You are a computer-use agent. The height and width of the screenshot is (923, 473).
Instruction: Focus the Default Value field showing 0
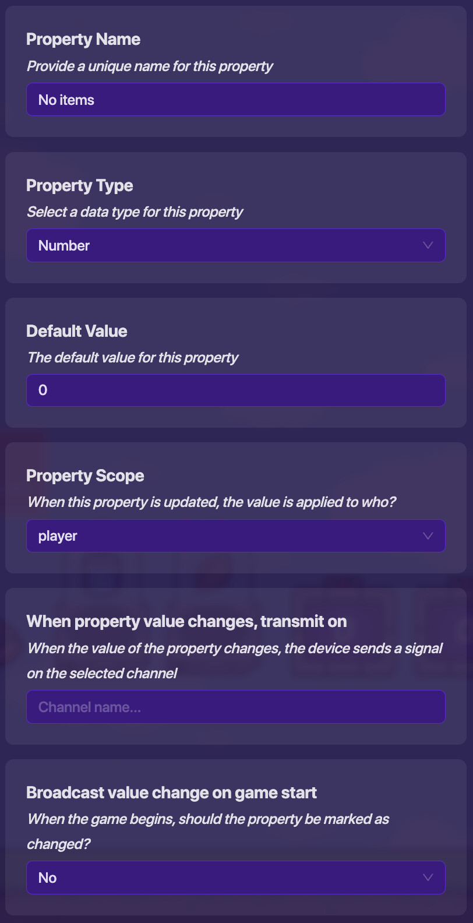click(235, 390)
